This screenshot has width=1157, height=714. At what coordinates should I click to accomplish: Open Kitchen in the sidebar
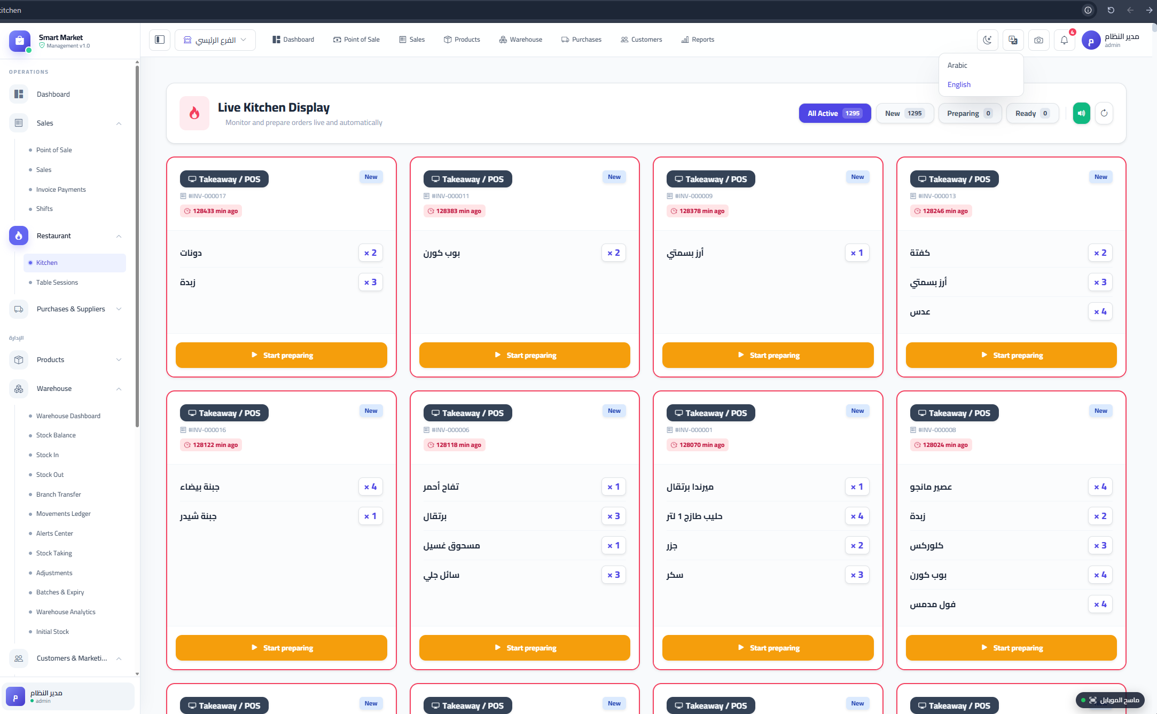(75, 263)
